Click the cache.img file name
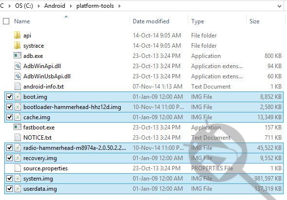Viewport: 287px width, 200px height. pyautogui.click(x=36, y=117)
